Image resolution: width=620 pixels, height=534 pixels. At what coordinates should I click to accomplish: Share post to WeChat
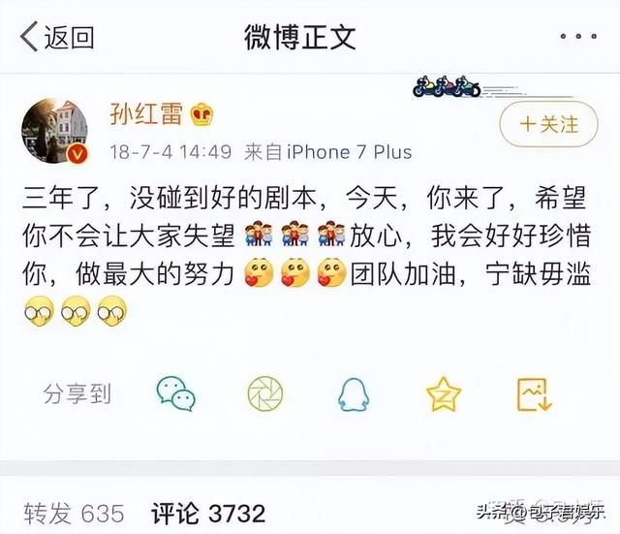176,393
